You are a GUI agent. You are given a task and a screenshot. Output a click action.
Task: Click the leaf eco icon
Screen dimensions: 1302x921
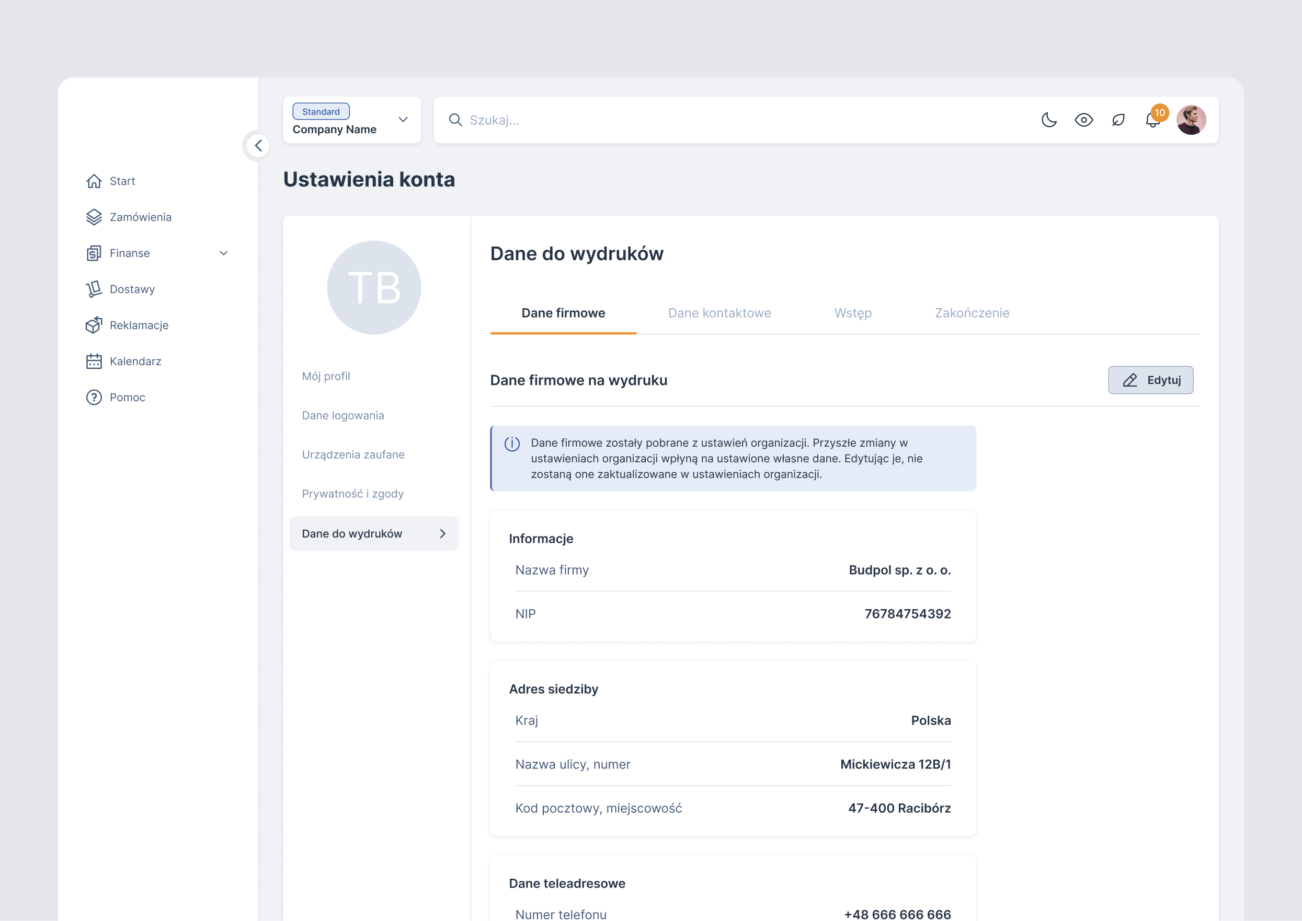pos(1118,120)
